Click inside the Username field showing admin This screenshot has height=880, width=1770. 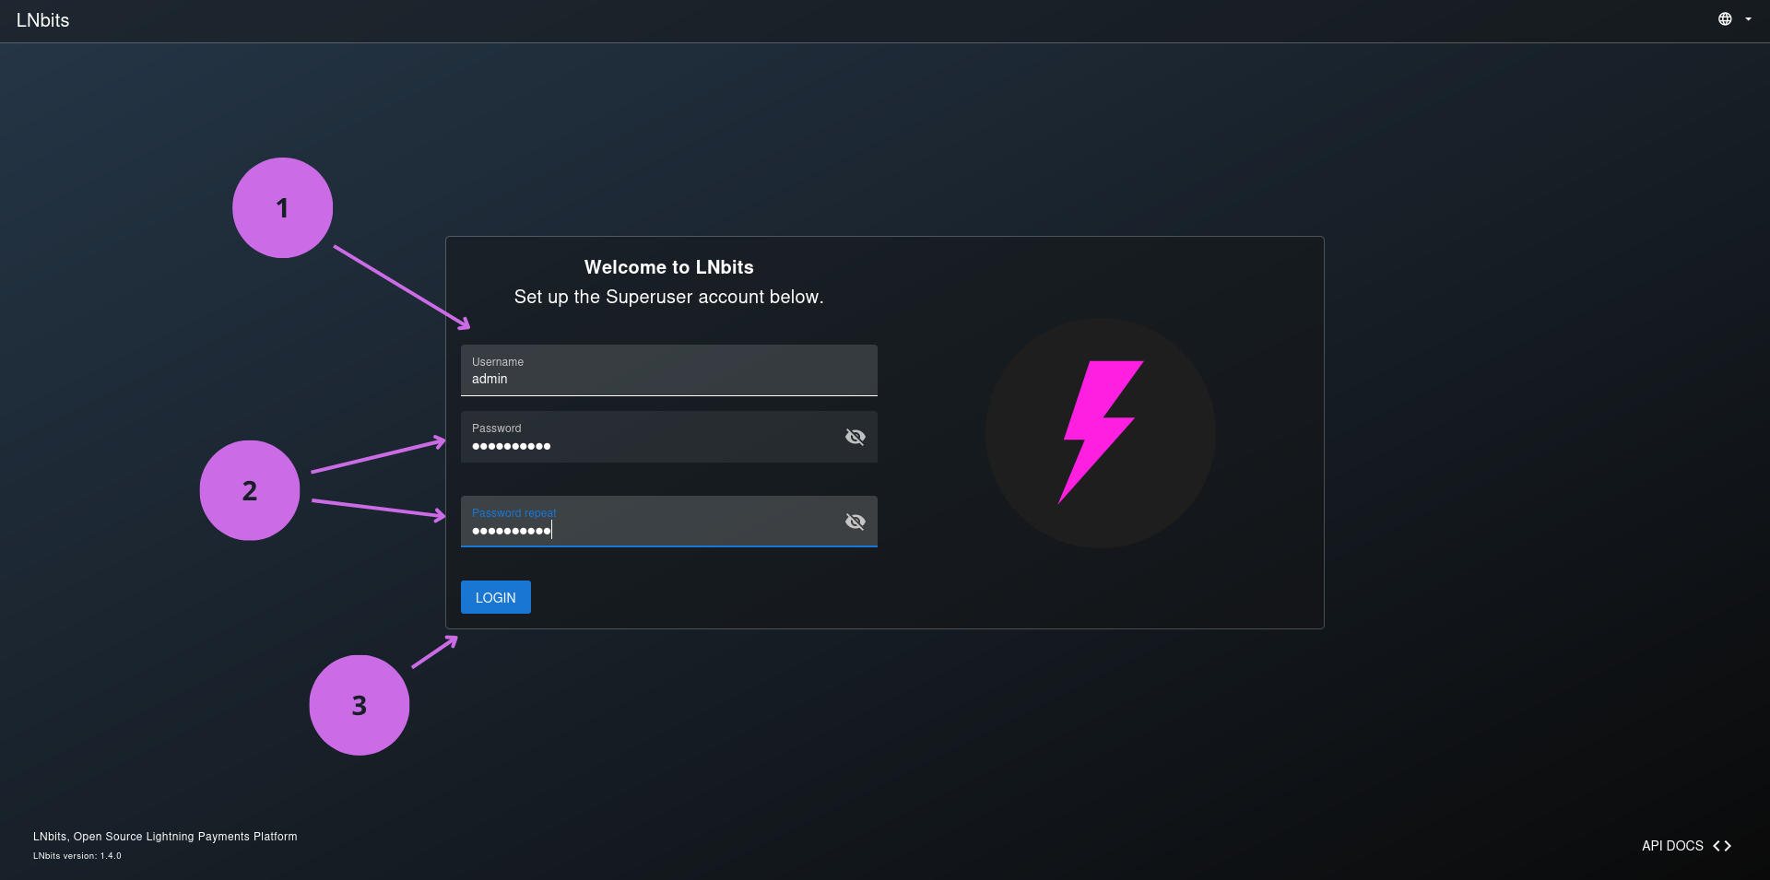click(668, 378)
